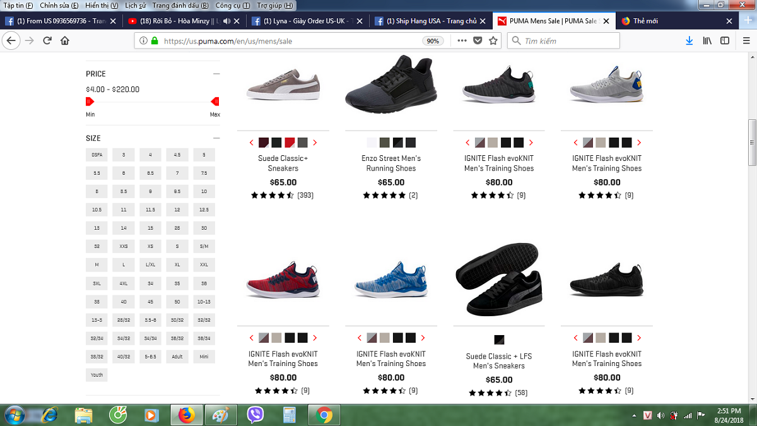Open Enzo Street Men's Running Shoes link
Image resolution: width=757 pixels, height=426 pixels.
pos(391,163)
